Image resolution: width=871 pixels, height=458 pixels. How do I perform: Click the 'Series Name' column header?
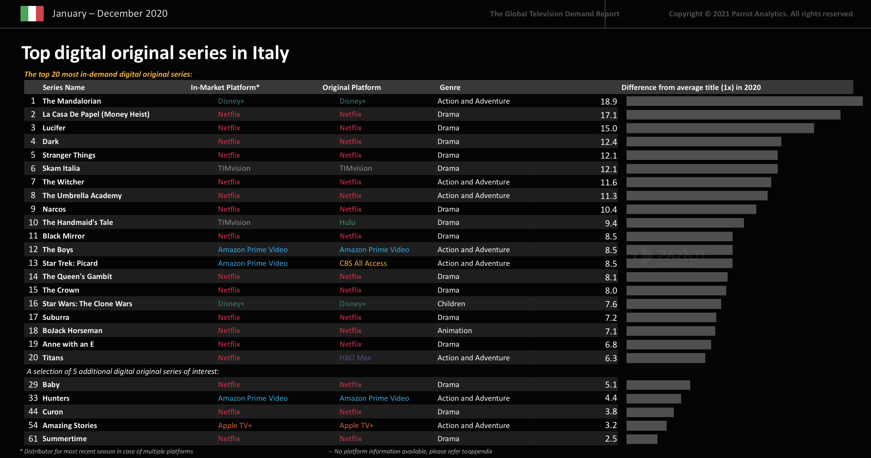[64, 87]
